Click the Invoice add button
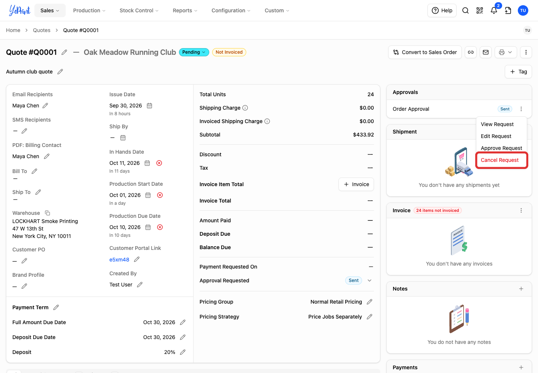 point(356,184)
